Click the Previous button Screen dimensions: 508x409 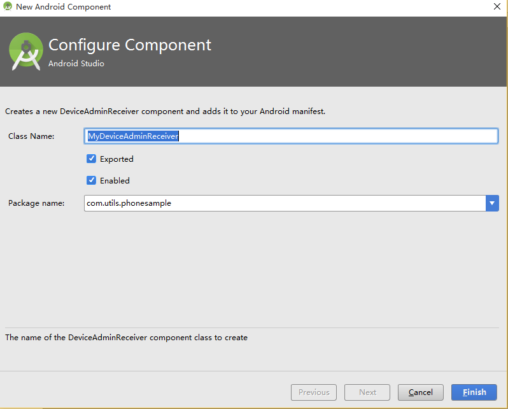tap(314, 392)
